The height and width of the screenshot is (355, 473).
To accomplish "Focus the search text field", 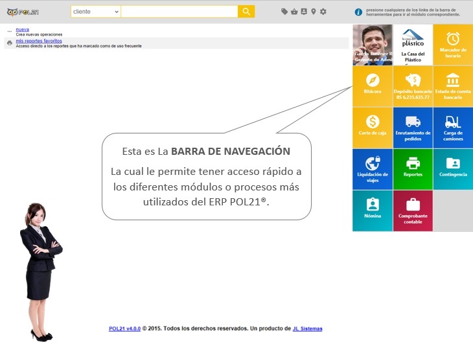I will (179, 12).
